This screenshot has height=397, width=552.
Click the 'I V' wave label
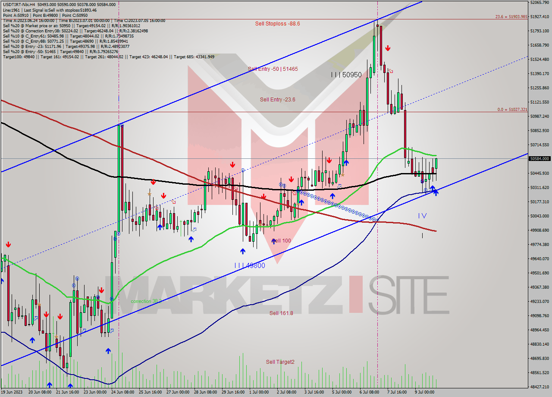click(x=423, y=215)
